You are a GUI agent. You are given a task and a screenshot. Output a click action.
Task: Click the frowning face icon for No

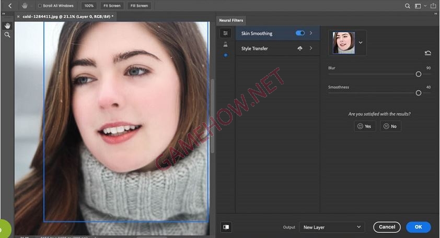point(386,126)
